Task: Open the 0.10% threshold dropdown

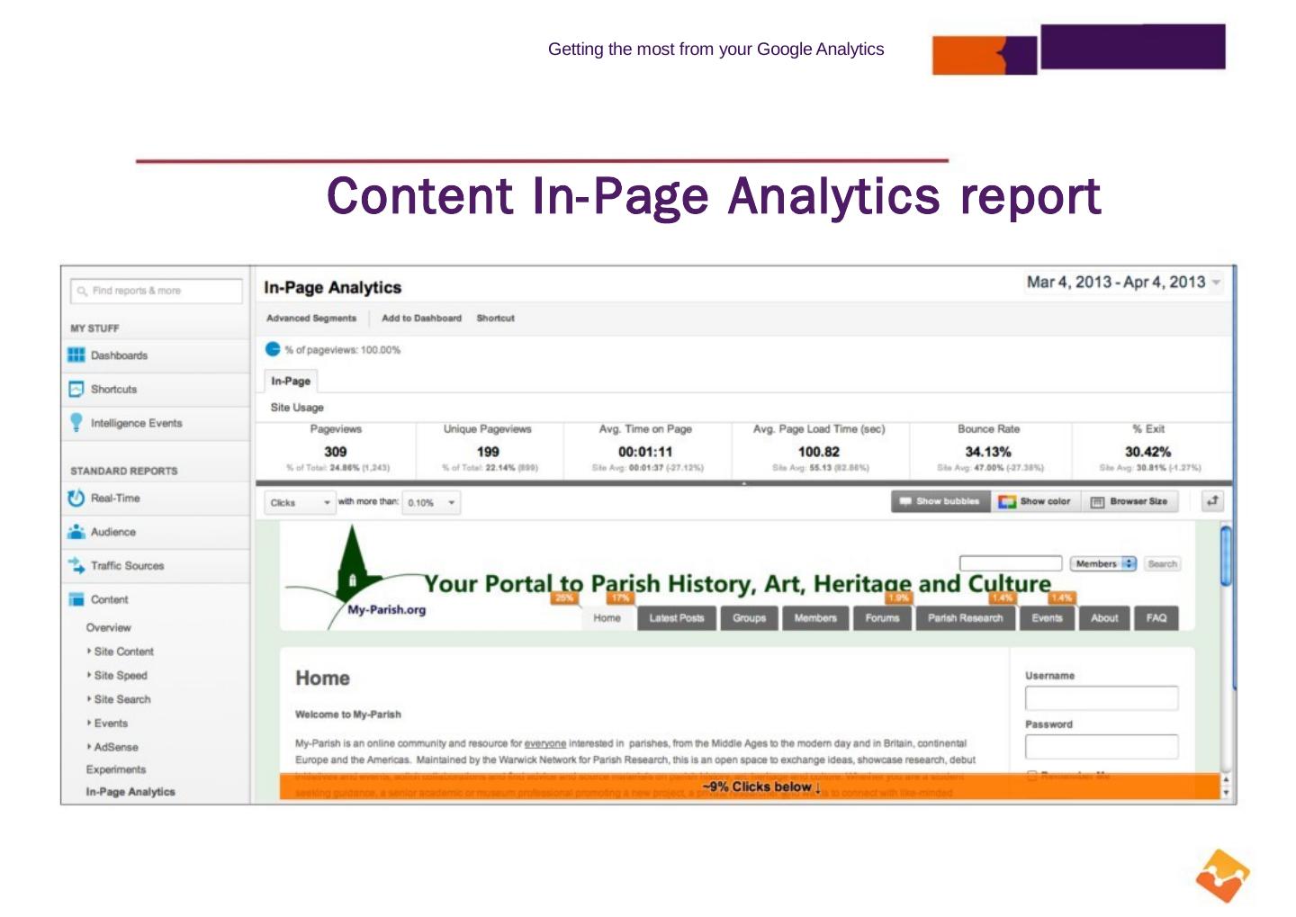Action: tap(431, 502)
